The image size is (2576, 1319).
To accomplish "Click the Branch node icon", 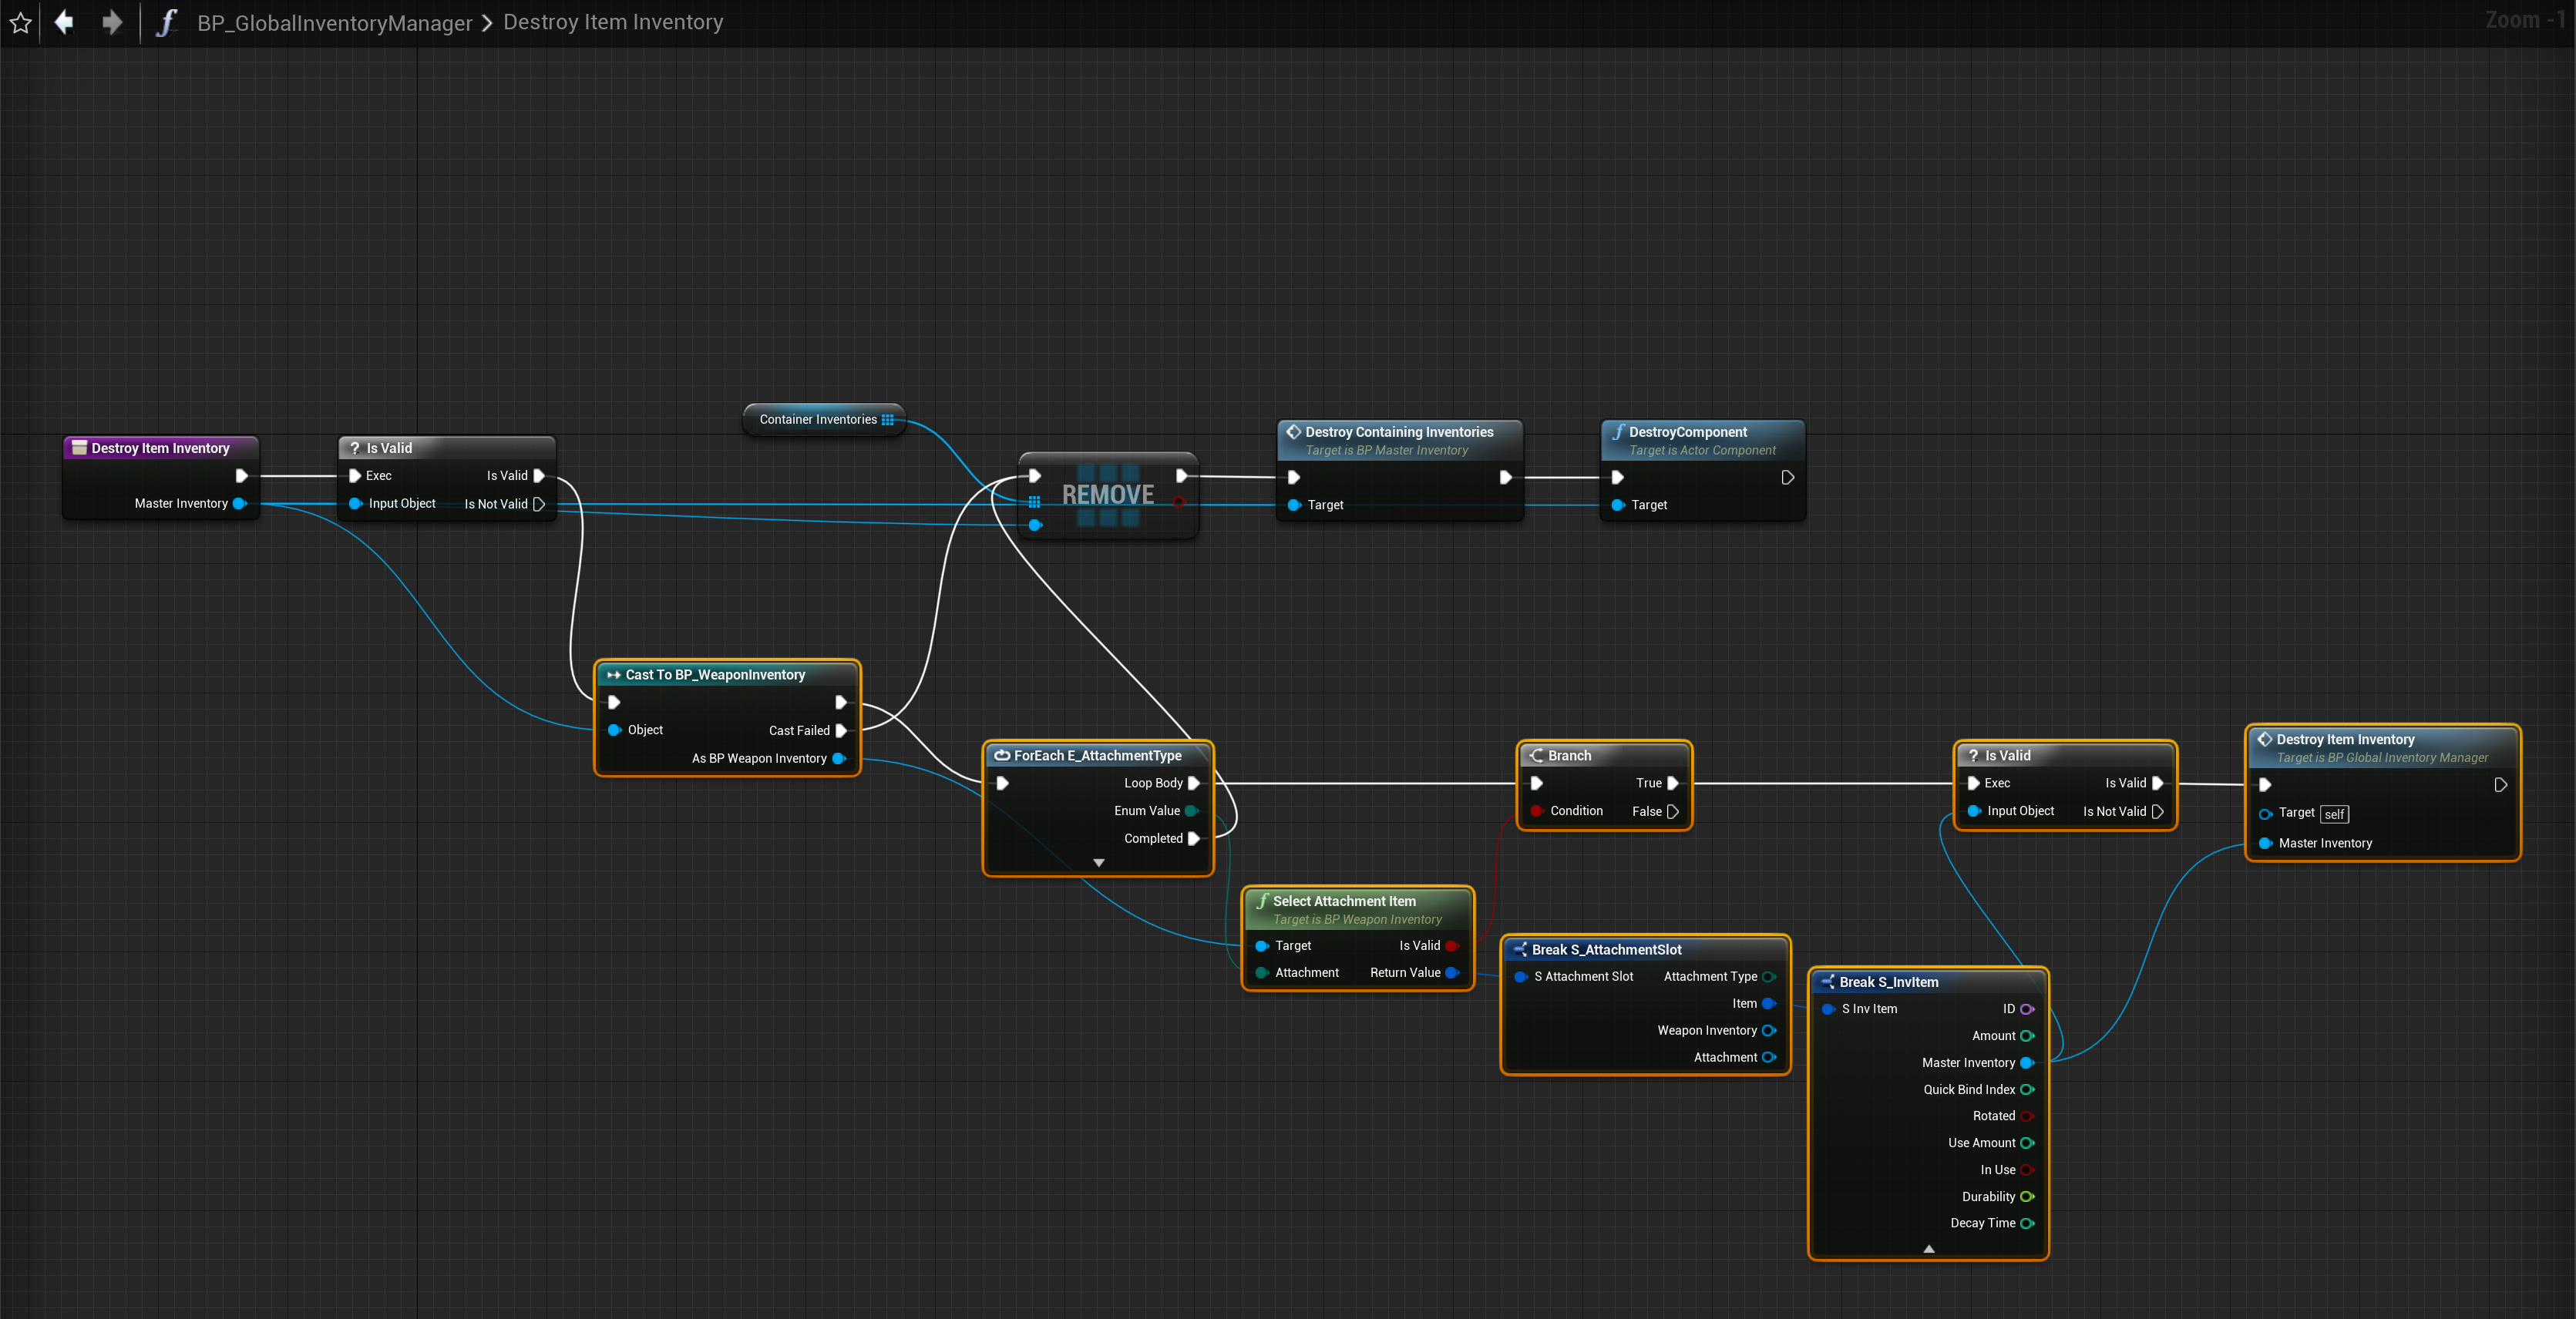I will 1536,756.
